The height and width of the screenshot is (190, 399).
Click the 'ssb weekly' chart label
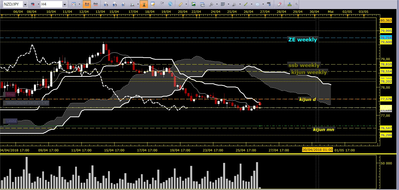coord(304,65)
